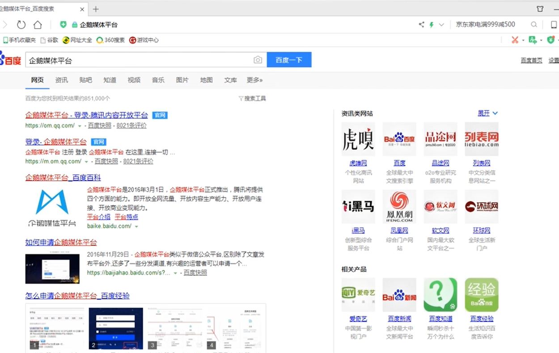Open dropdown next to lightning icon in address bar
The image size is (559, 353).
click(x=441, y=25)
